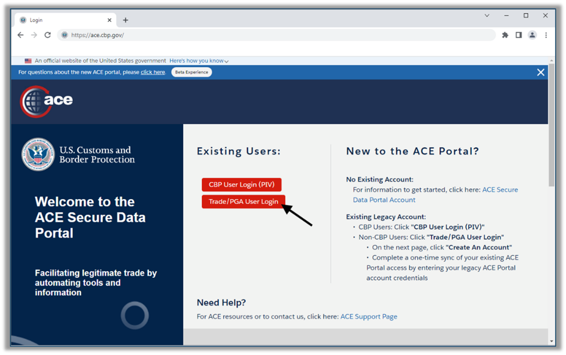Click "Facilitating legitimate trade" tagline text
This screenshot has height=355, width=566.
96,282
